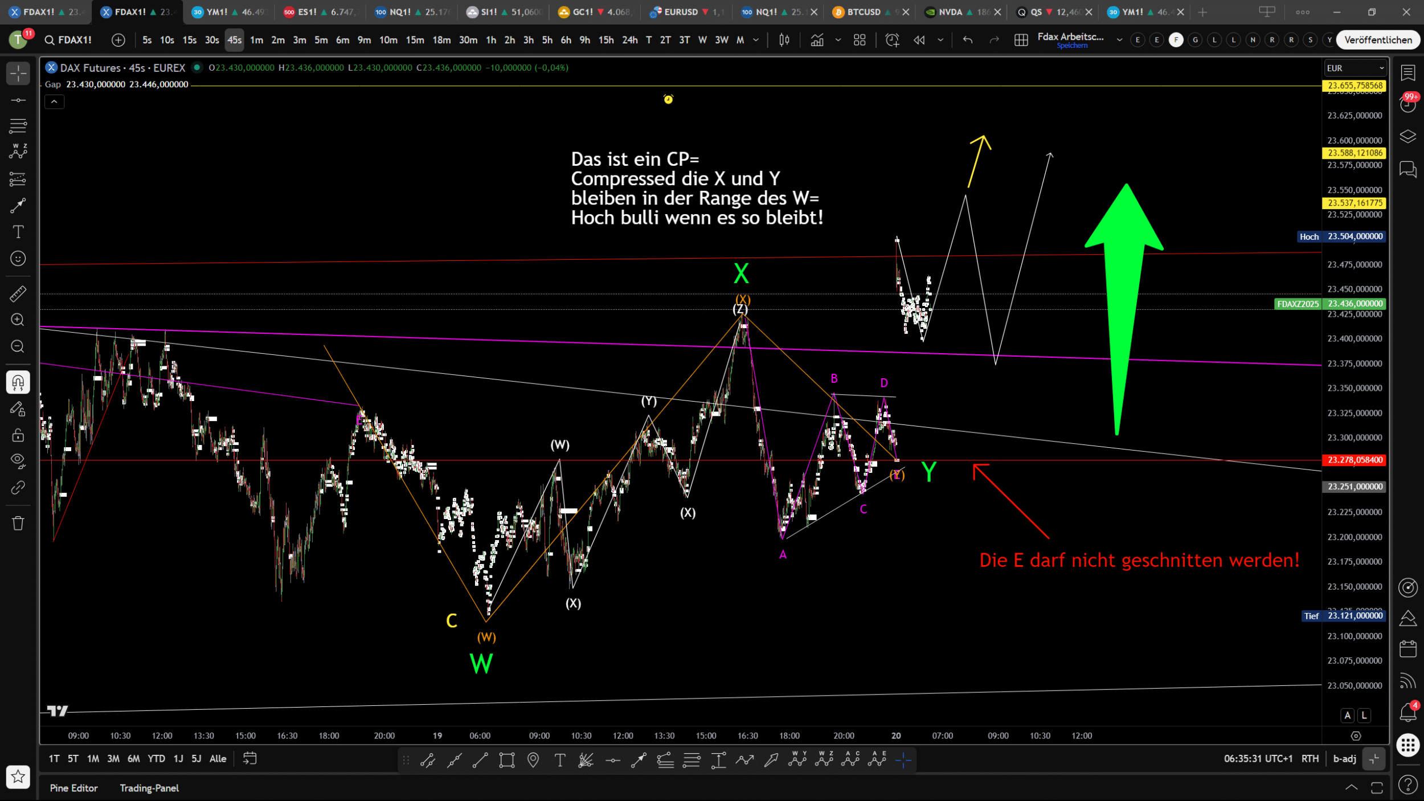This screenshot has width=1424, height=801.
Task: Expand the timeframe list dropdown arrow
Action: [x=756, y=40]
